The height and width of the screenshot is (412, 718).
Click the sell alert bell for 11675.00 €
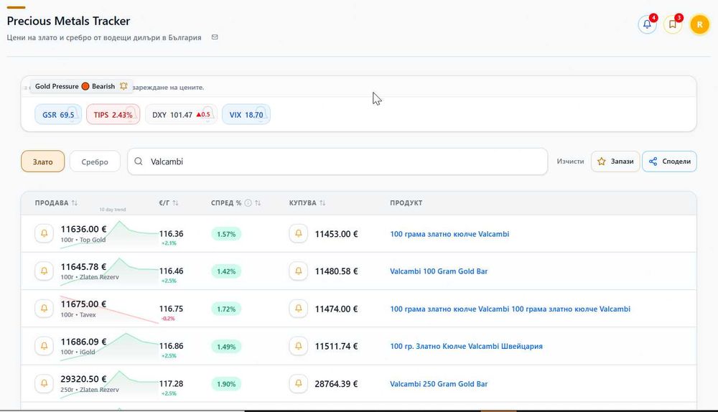pos(44,309)
